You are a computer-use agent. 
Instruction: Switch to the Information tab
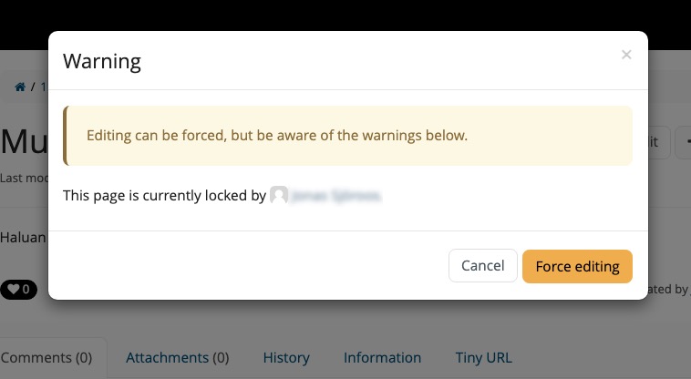point(382,357)
